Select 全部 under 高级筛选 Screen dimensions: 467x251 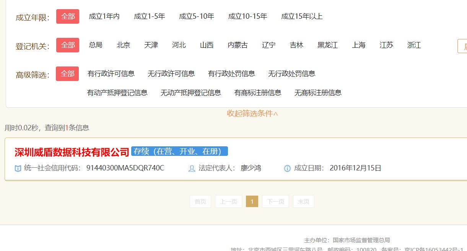[68, 73]
